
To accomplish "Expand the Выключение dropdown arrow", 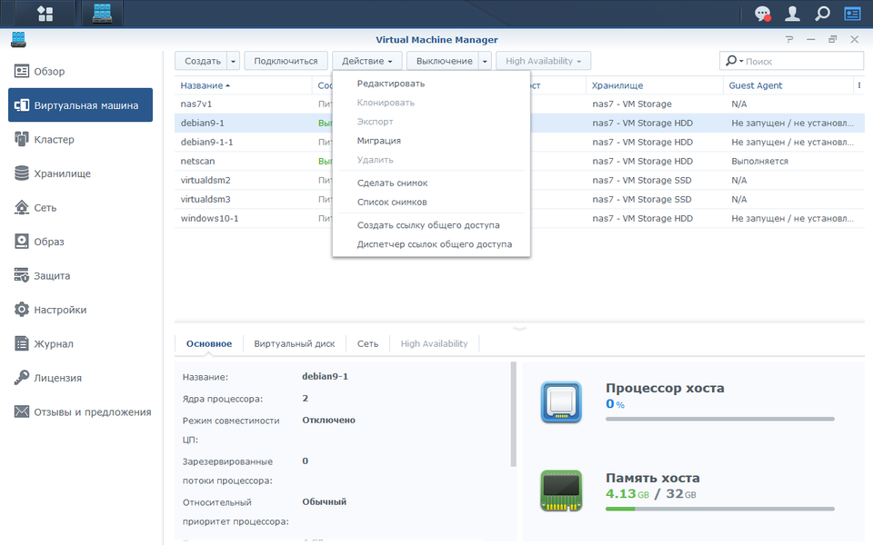I will pos(485,61).
